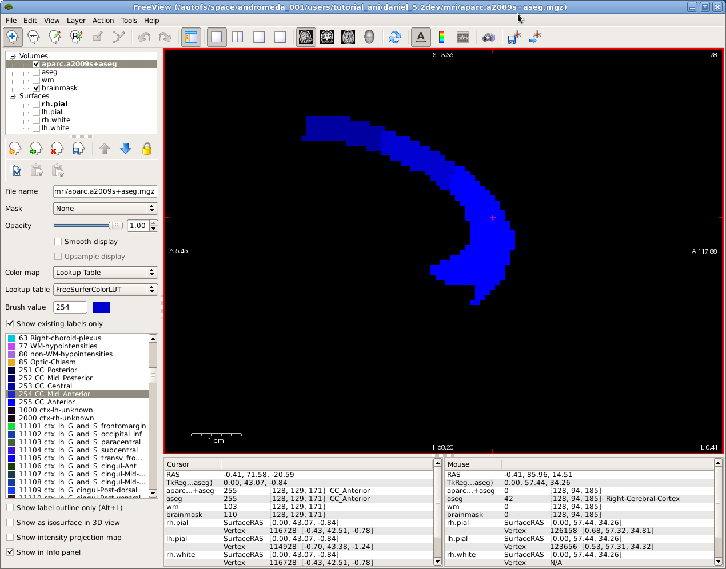726x569 pixels.
Task: Toggle Show existing labels only
Action: tap(10, 324)
